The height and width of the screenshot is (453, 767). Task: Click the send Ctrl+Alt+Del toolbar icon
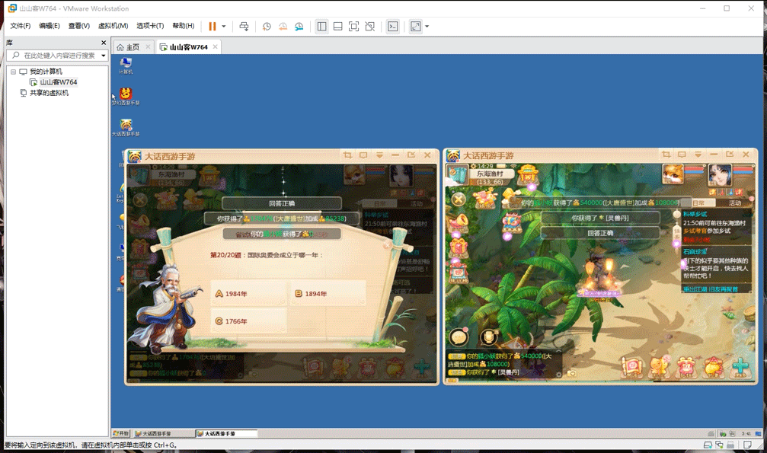point(244,27)
